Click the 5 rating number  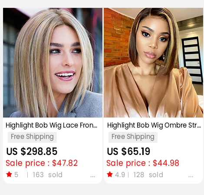(x=16, y=175)
